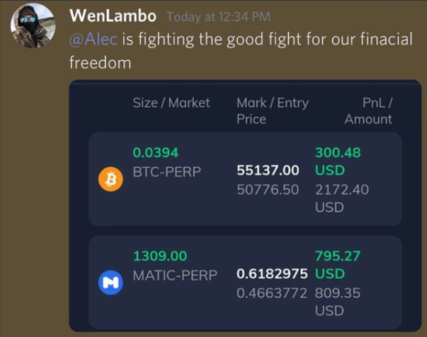This screenshot has width=427, height=337.
Task: Select the Size / Market column header
Action: [171, 103]
